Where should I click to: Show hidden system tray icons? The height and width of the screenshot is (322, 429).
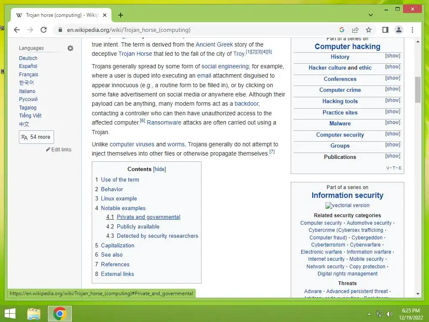[x=369, y=314]
